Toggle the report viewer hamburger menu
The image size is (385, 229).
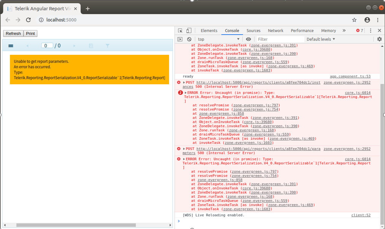[11, 46]
